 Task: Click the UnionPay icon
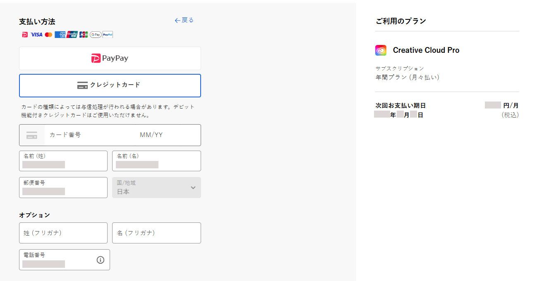coord(71,35)
